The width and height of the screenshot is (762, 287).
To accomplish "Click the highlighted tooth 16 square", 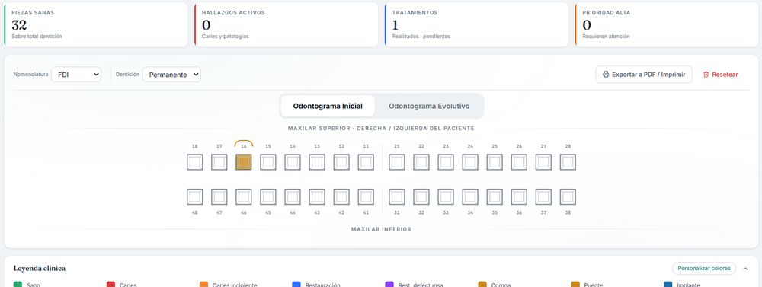I will click(244, 161).
